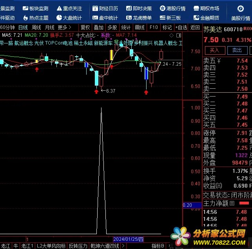
Task: Click the 0.20 highlighted axis value
Action: (x=192, y=205)
